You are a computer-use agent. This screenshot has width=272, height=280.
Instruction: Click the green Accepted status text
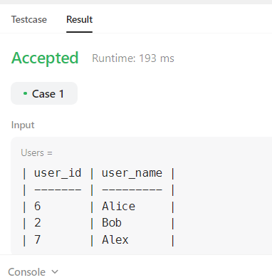[45, 58]
